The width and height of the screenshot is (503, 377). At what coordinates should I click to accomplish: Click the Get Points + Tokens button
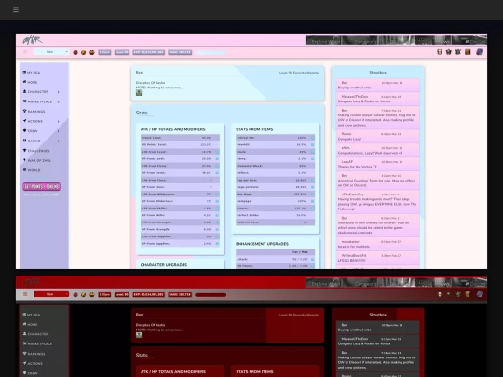pos(42,186)
